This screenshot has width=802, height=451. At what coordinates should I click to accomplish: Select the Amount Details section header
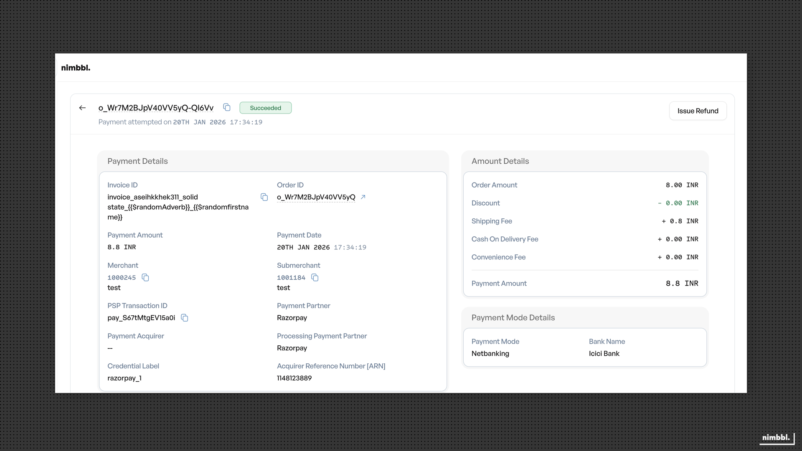[x=500, y=161]
